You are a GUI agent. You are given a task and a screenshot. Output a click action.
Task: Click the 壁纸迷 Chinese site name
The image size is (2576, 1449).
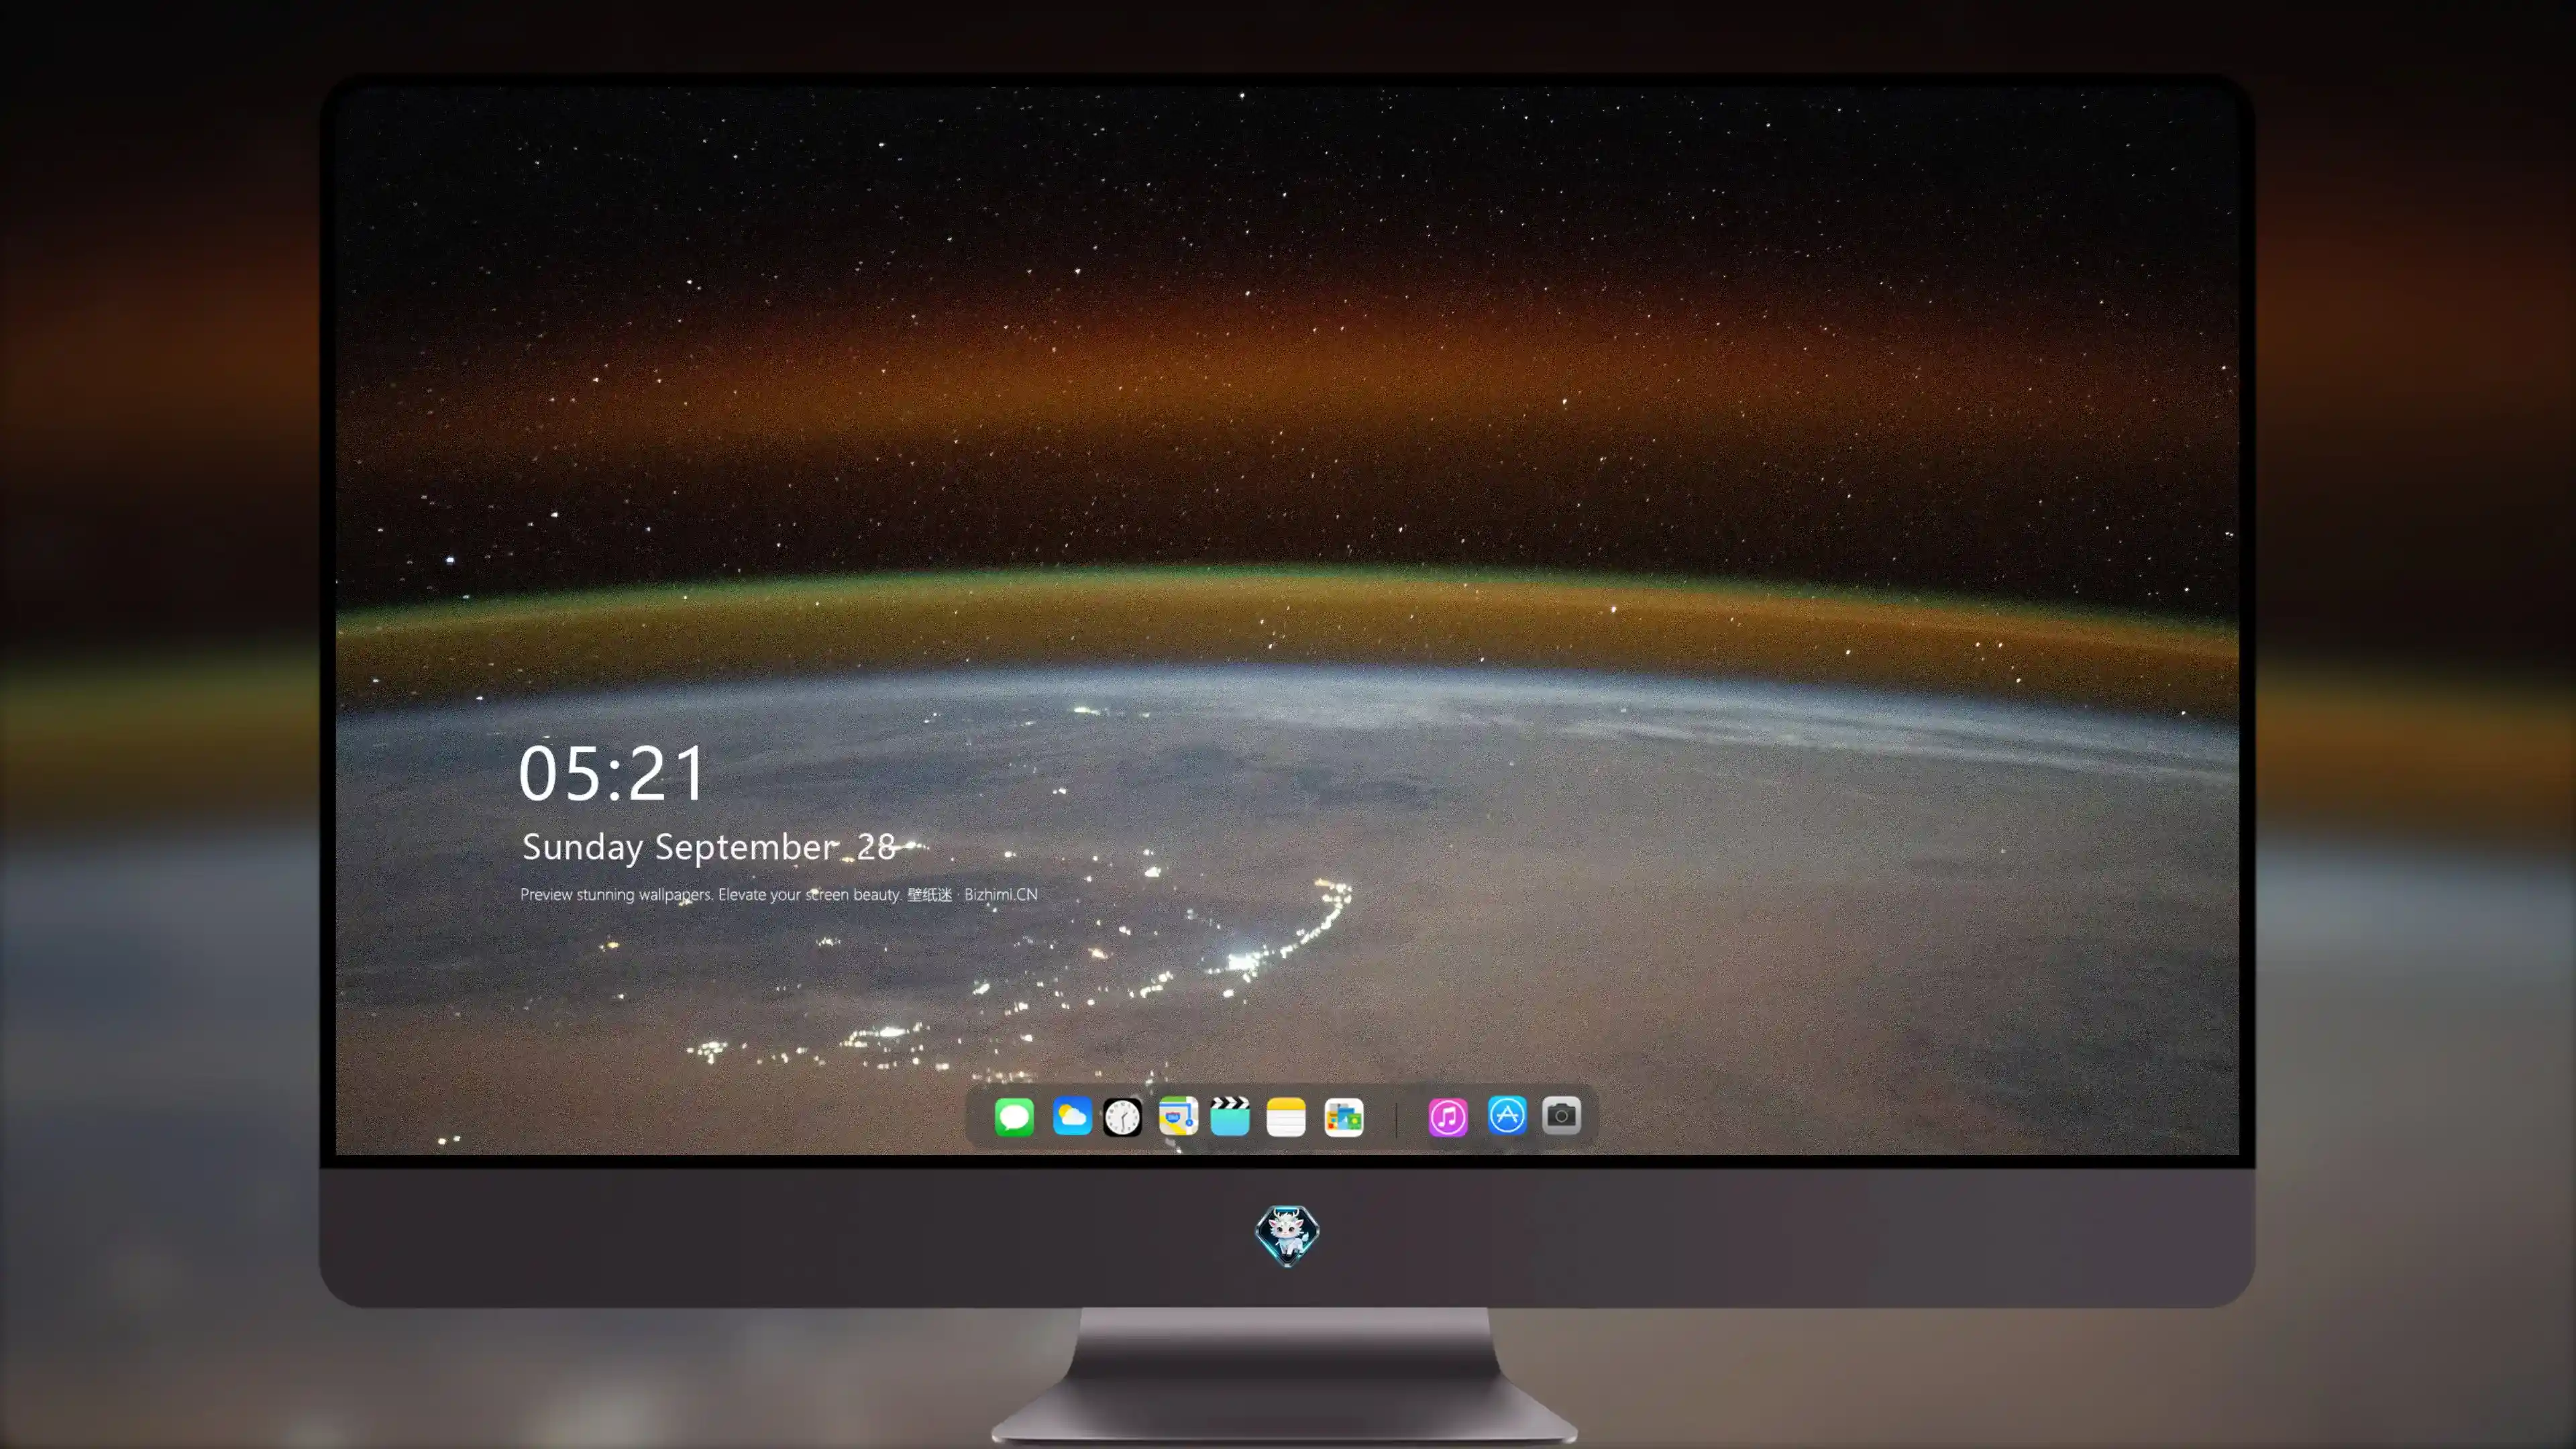click(930, 894)
